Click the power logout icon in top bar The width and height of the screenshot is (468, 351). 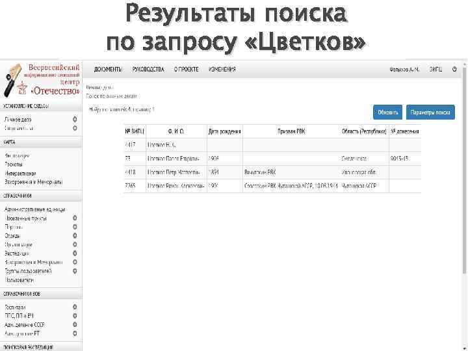pyautogui.click(x=454, y=69)
